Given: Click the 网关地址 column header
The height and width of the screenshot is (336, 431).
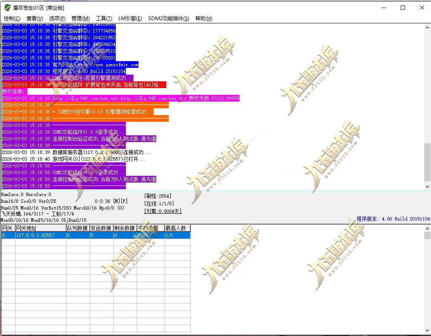Looking at the screenshot, I should pos(40,228).
